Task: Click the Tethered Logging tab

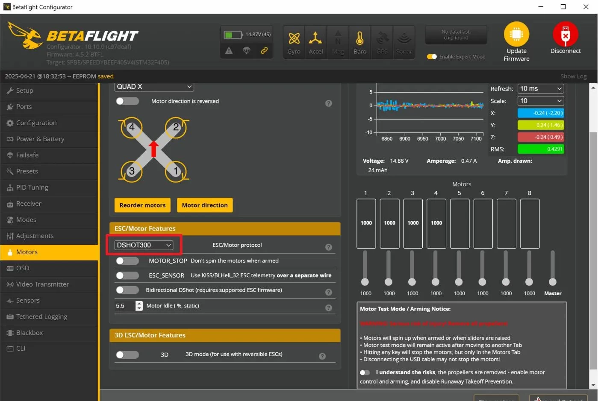Action: point(49,316)
